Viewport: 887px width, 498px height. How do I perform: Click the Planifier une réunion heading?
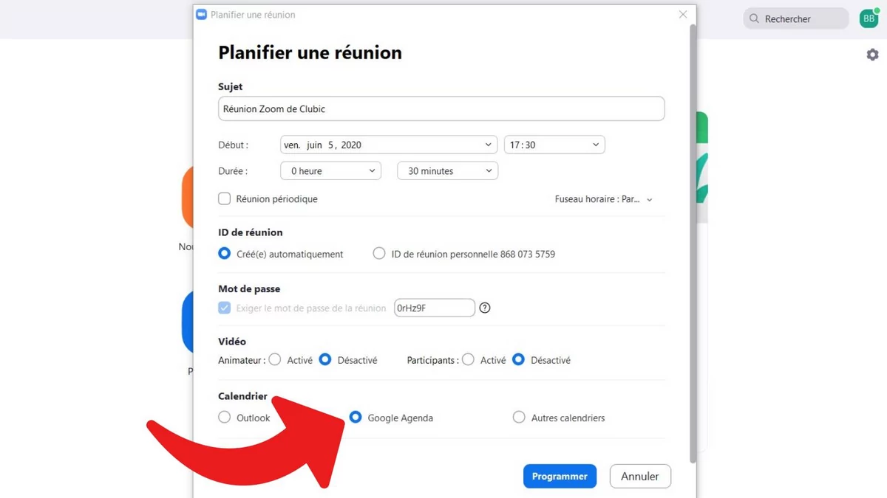(x=310, y=53)
